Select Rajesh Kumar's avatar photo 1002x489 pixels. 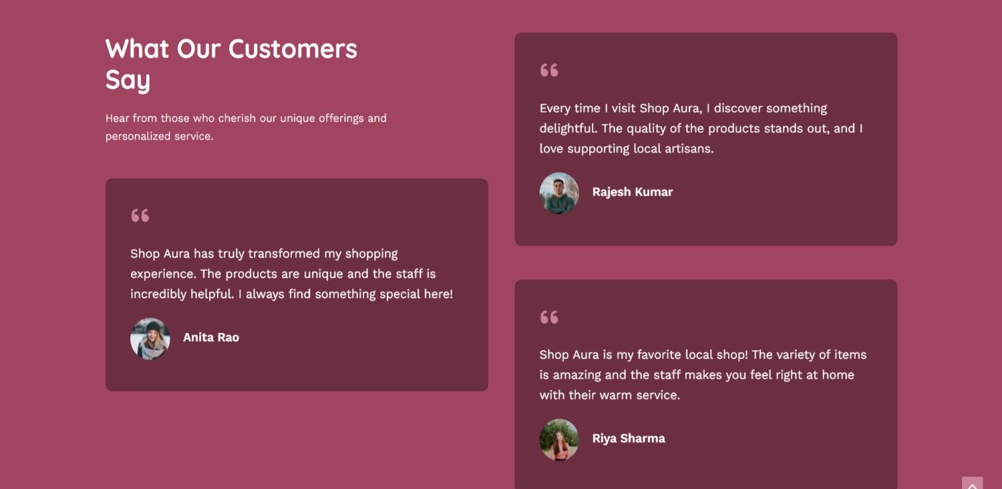pos(559,193)
